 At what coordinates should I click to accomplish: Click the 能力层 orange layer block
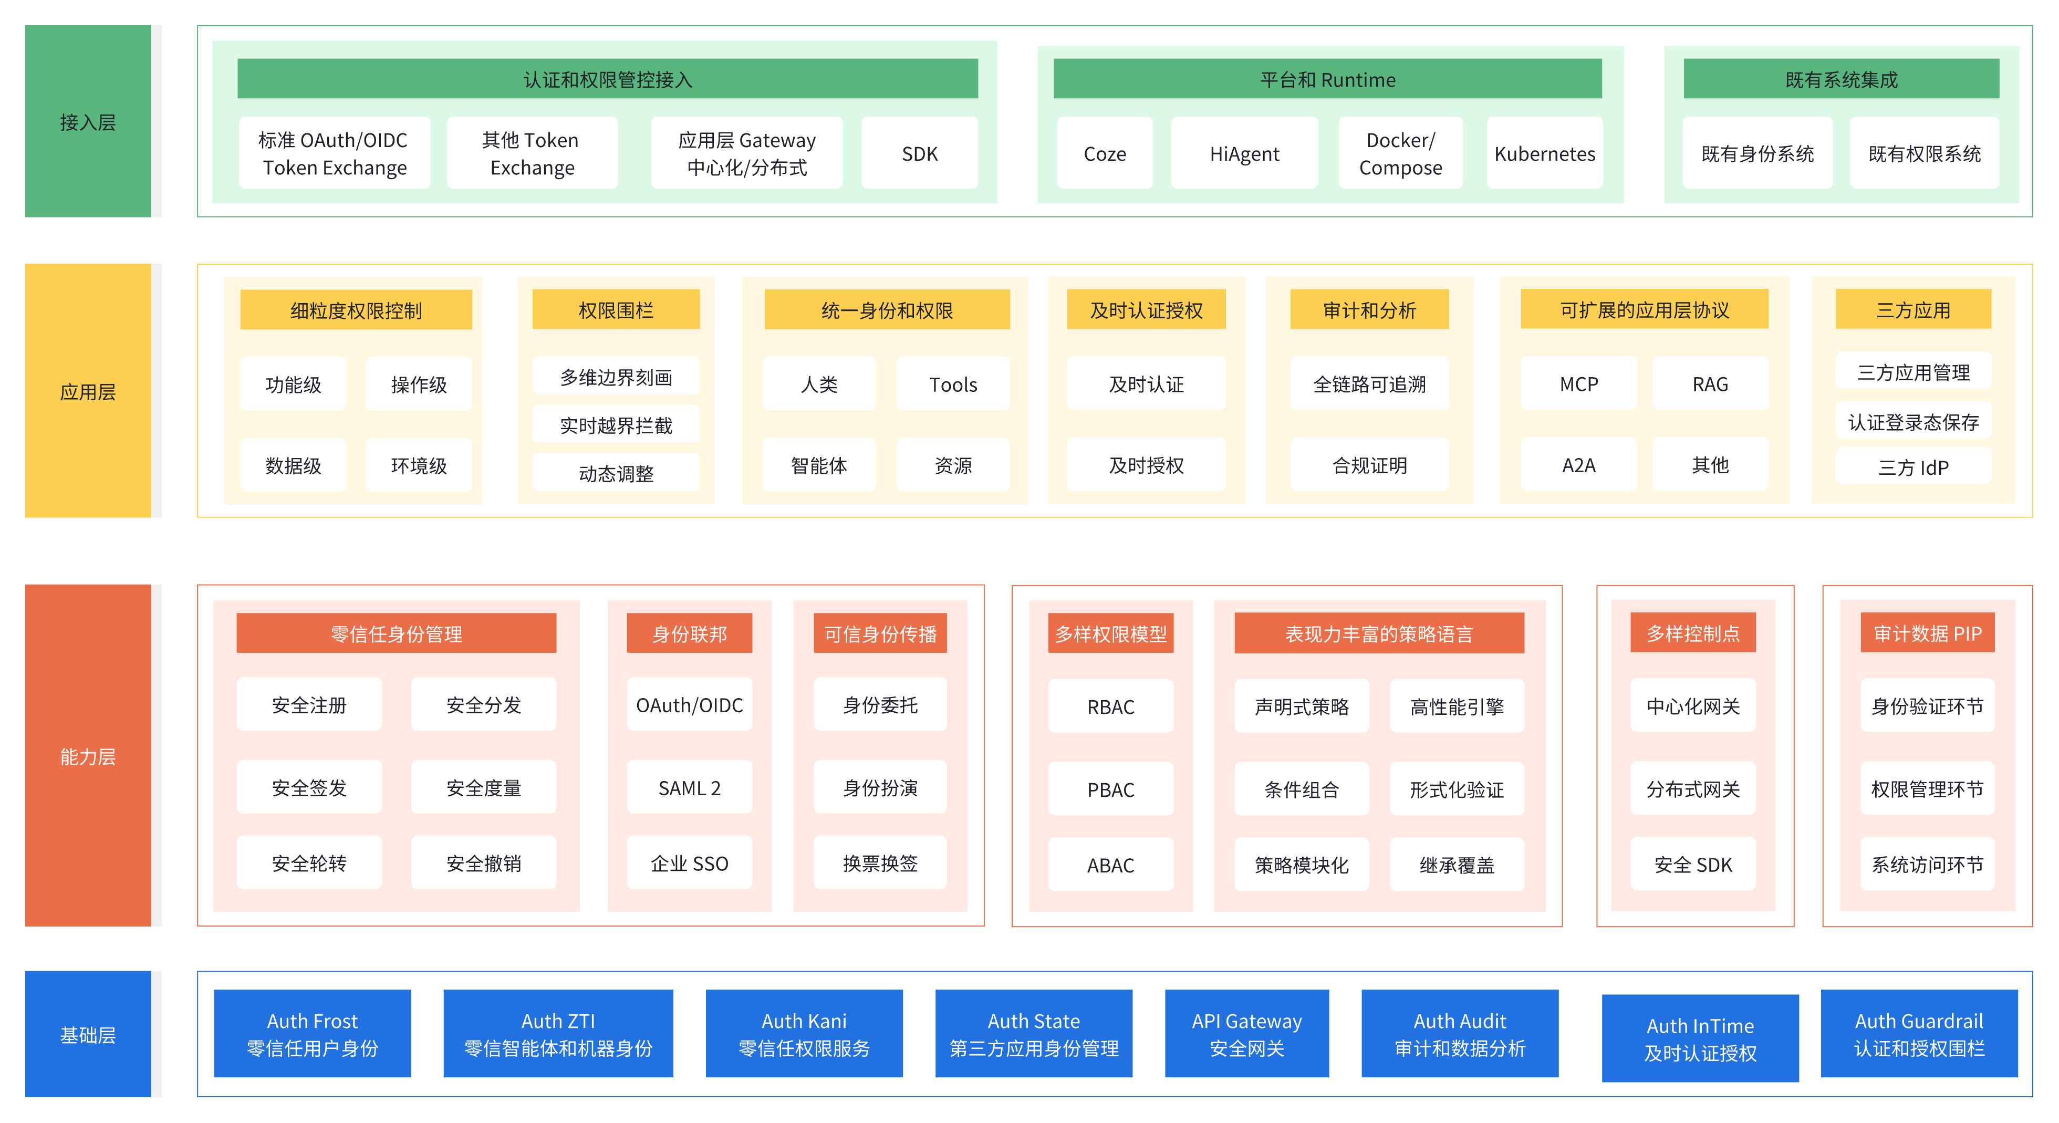point(88,755)
